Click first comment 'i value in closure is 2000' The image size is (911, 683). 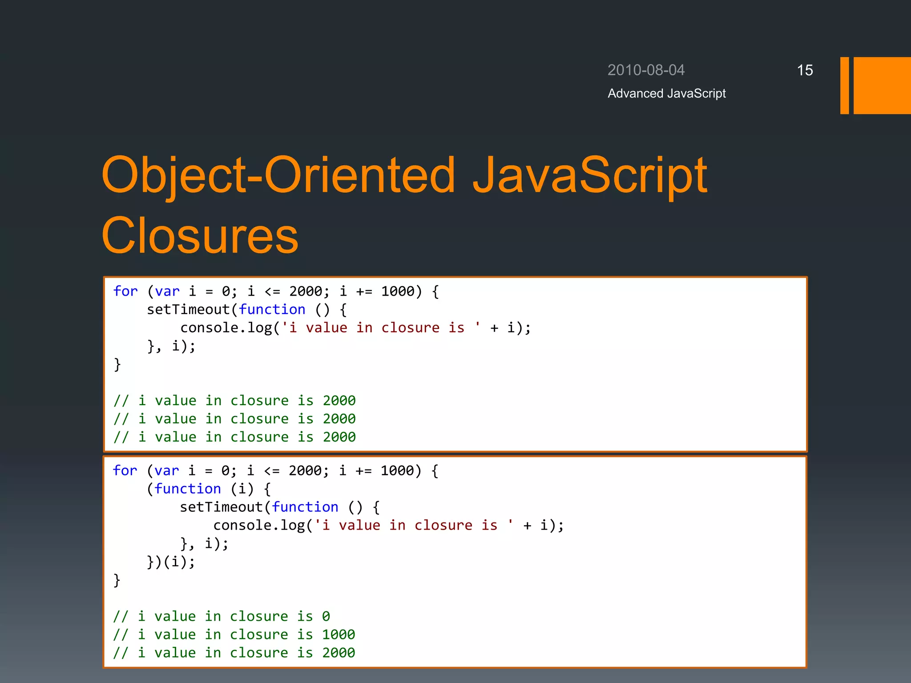click(234, 401)
